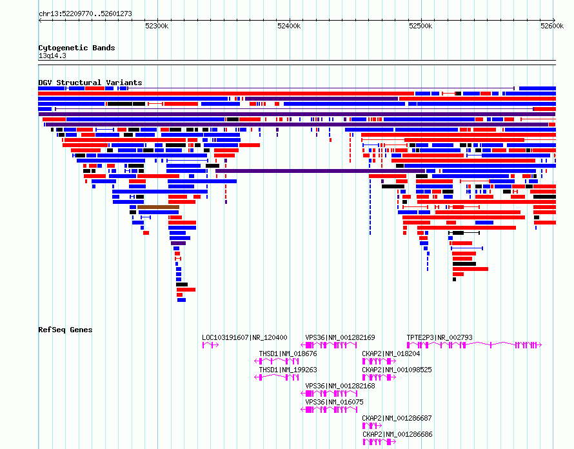Select the RefSeq Genes track title
The image size is (574, 449).
tap(65, 330)
